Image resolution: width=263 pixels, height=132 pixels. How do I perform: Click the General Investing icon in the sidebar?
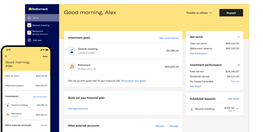coord(29,25)
